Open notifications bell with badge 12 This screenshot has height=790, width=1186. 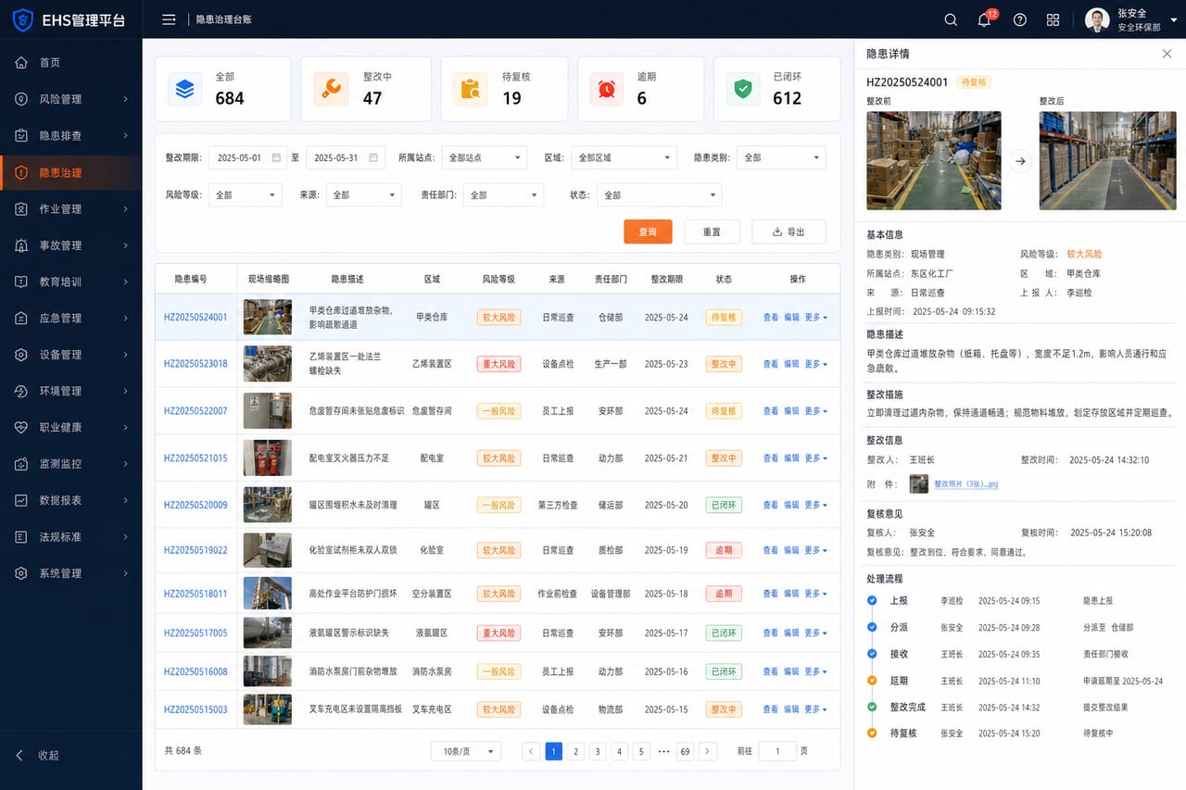click(x=984, y=19)
